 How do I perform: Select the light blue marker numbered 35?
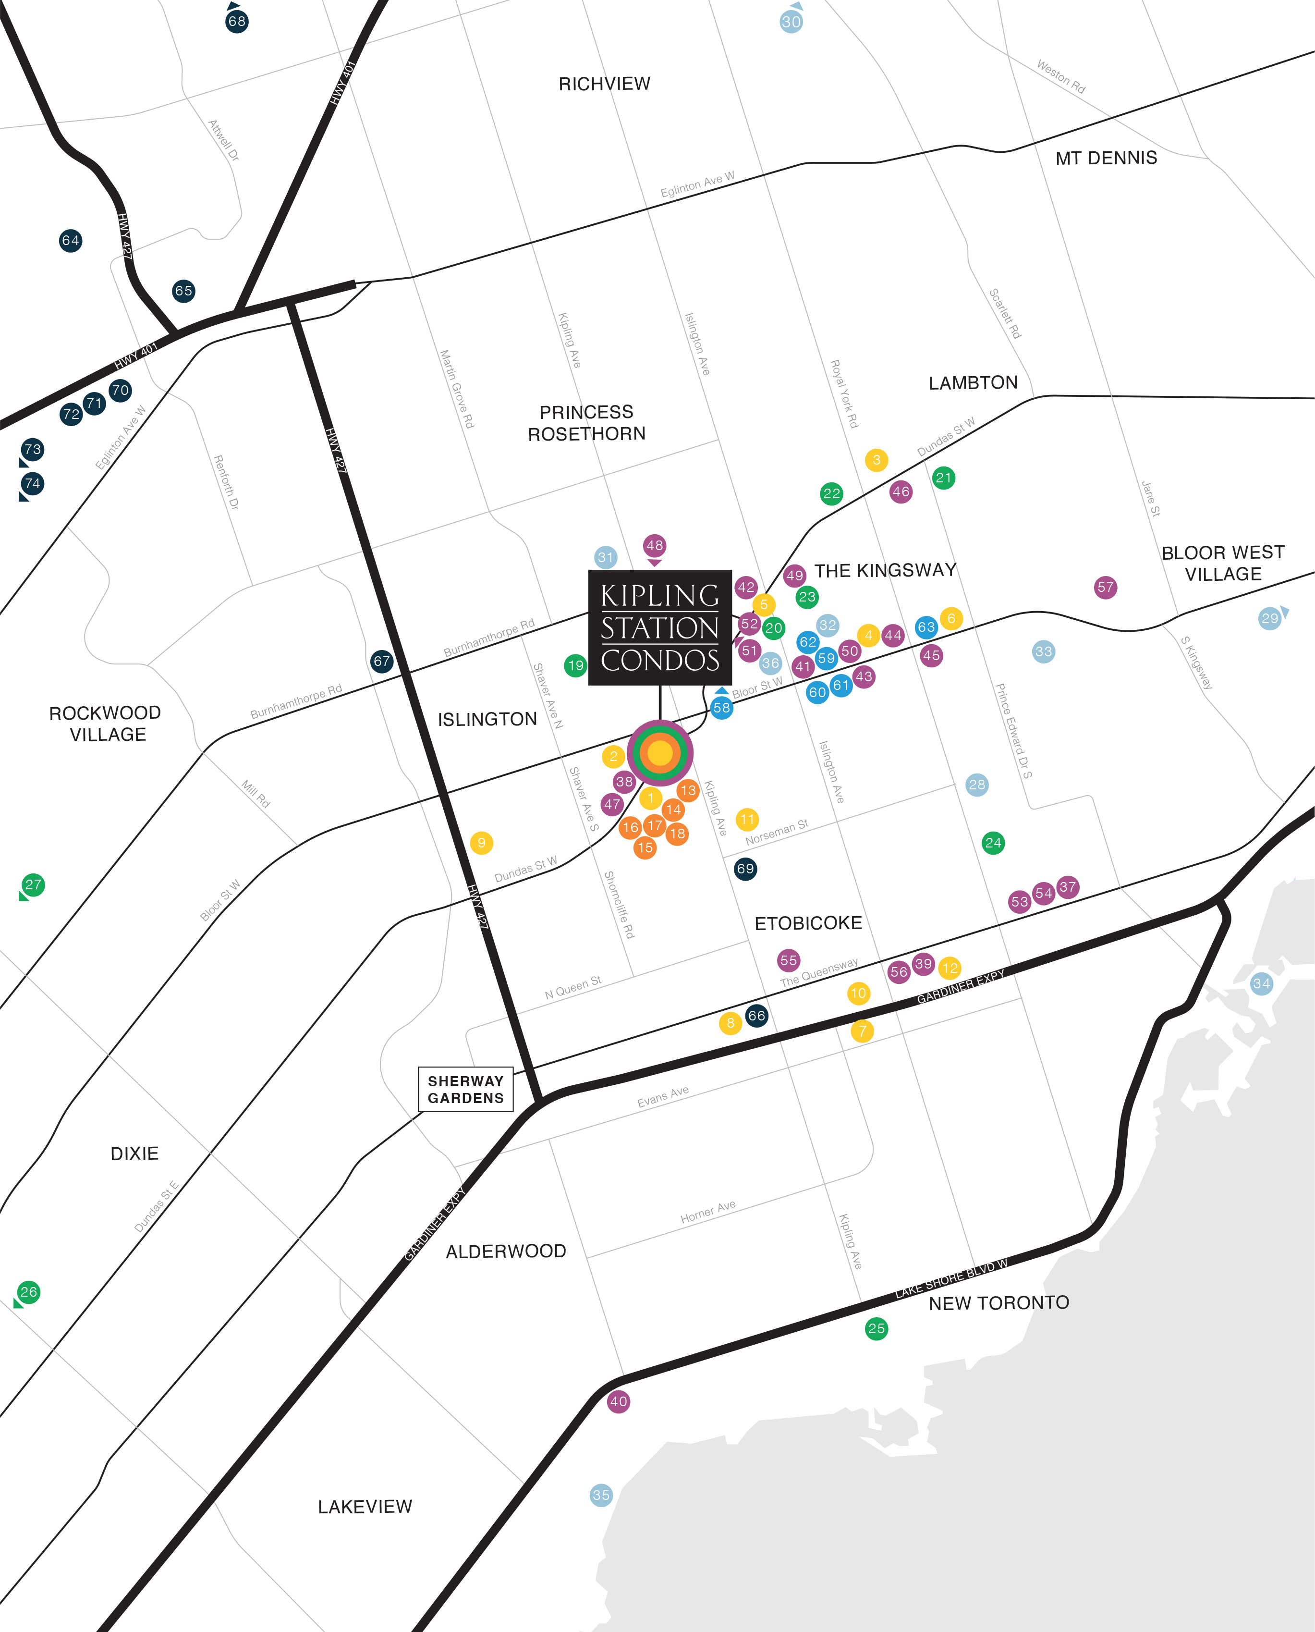point(601,1495)
